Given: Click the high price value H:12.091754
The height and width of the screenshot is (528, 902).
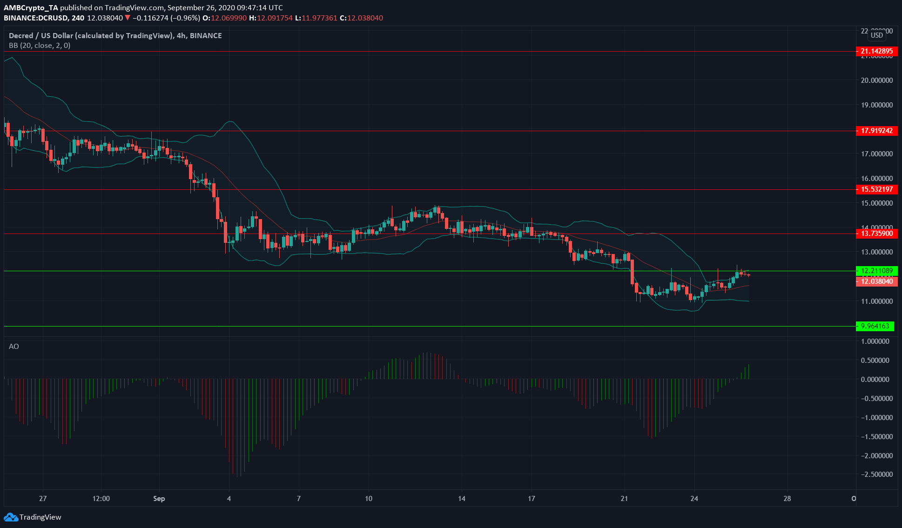Looking at the screenshot, I should [271, 18].
